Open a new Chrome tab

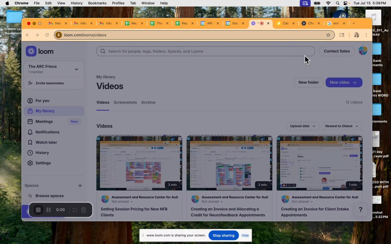[354, 23]
